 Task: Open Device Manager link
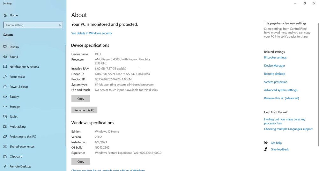coord(274,65)
